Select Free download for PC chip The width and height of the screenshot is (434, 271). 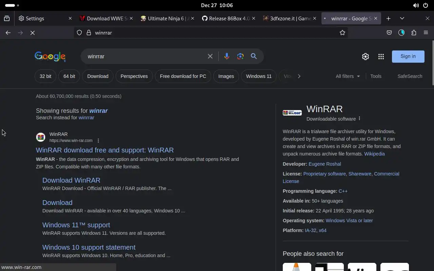point(183,76)
